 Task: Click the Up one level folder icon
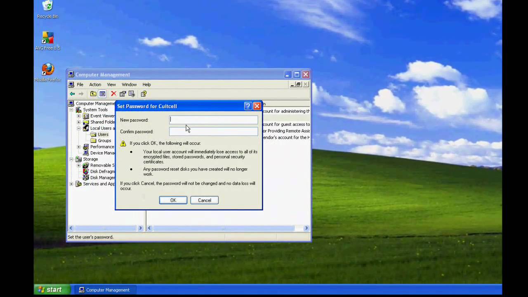click(x=93, y=94)
